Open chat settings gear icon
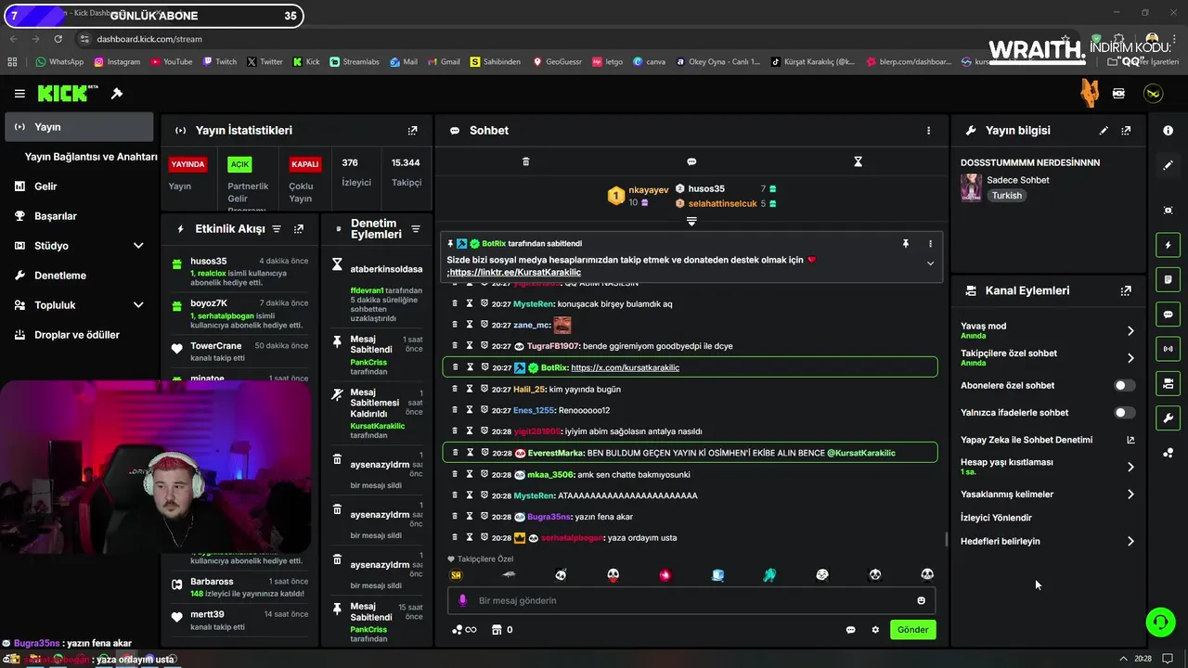This screenshot has height=668, width=1188. pyautogui.click(x=875, y=630)
